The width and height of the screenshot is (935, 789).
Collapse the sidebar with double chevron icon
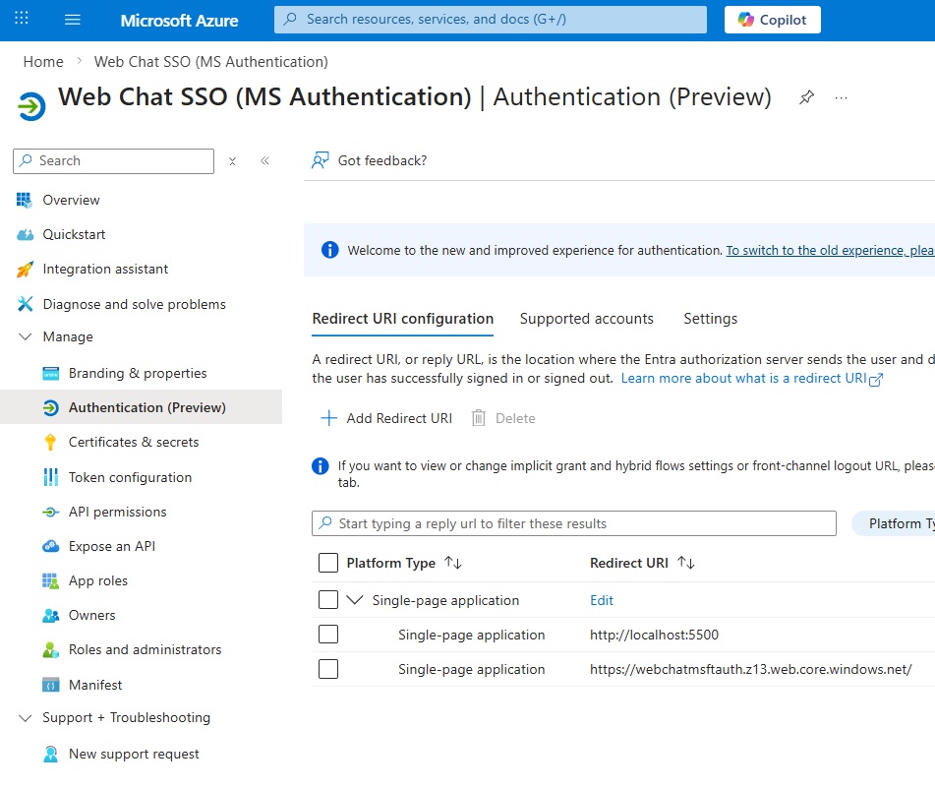click(264, 161)
